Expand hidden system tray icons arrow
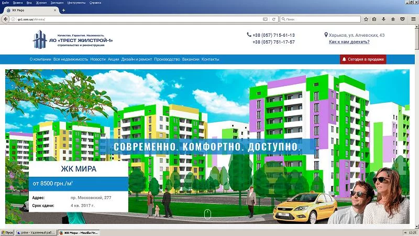Screen dimensions: 419x236 click(x=405, y=233)
